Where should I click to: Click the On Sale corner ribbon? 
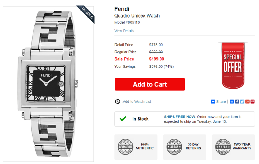pyautogui.click(x=87, y=13)
